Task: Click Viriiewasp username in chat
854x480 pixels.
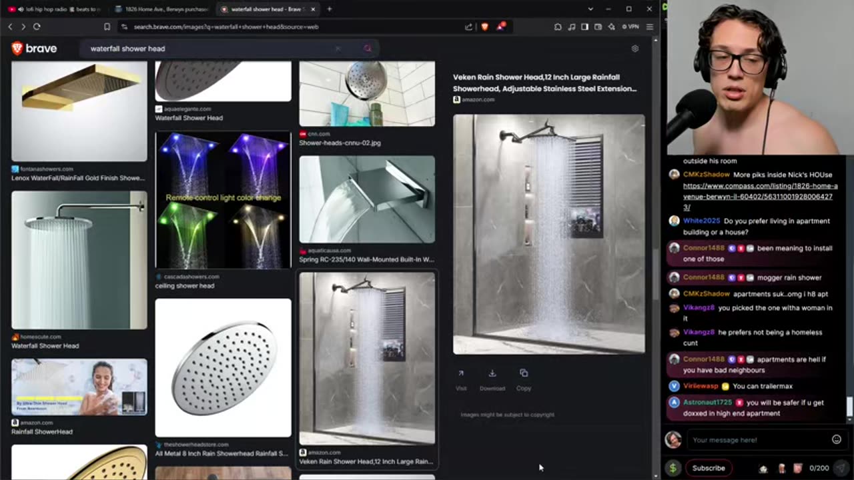Action: (x=701, y=386)
